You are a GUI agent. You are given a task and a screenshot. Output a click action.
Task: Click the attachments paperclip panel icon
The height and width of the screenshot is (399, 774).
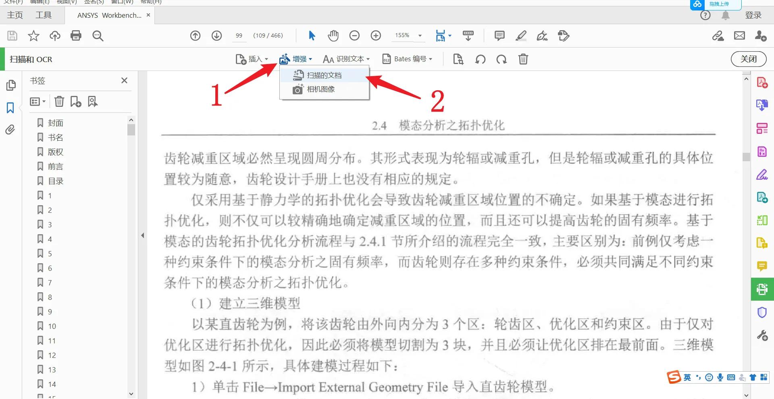[x=10, y=129]
